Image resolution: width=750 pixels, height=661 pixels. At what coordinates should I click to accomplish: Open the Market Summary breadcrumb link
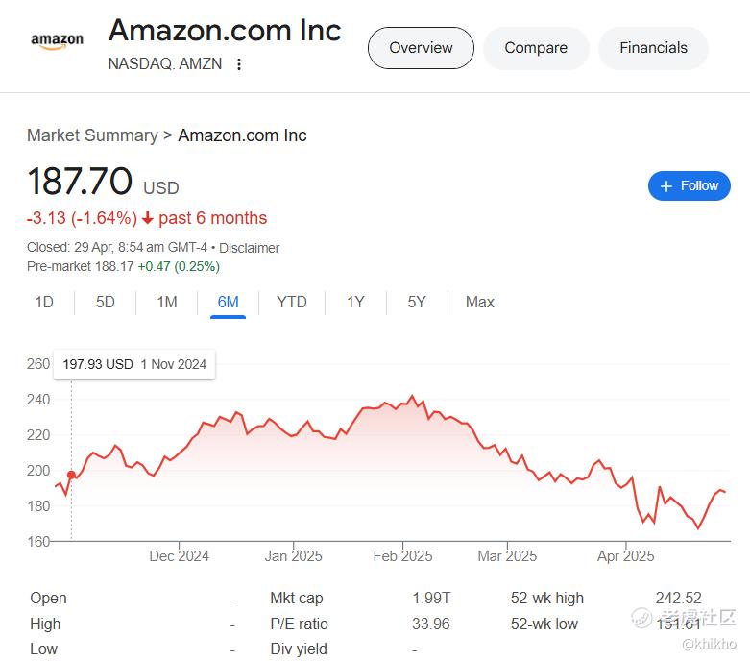(92, 135)
